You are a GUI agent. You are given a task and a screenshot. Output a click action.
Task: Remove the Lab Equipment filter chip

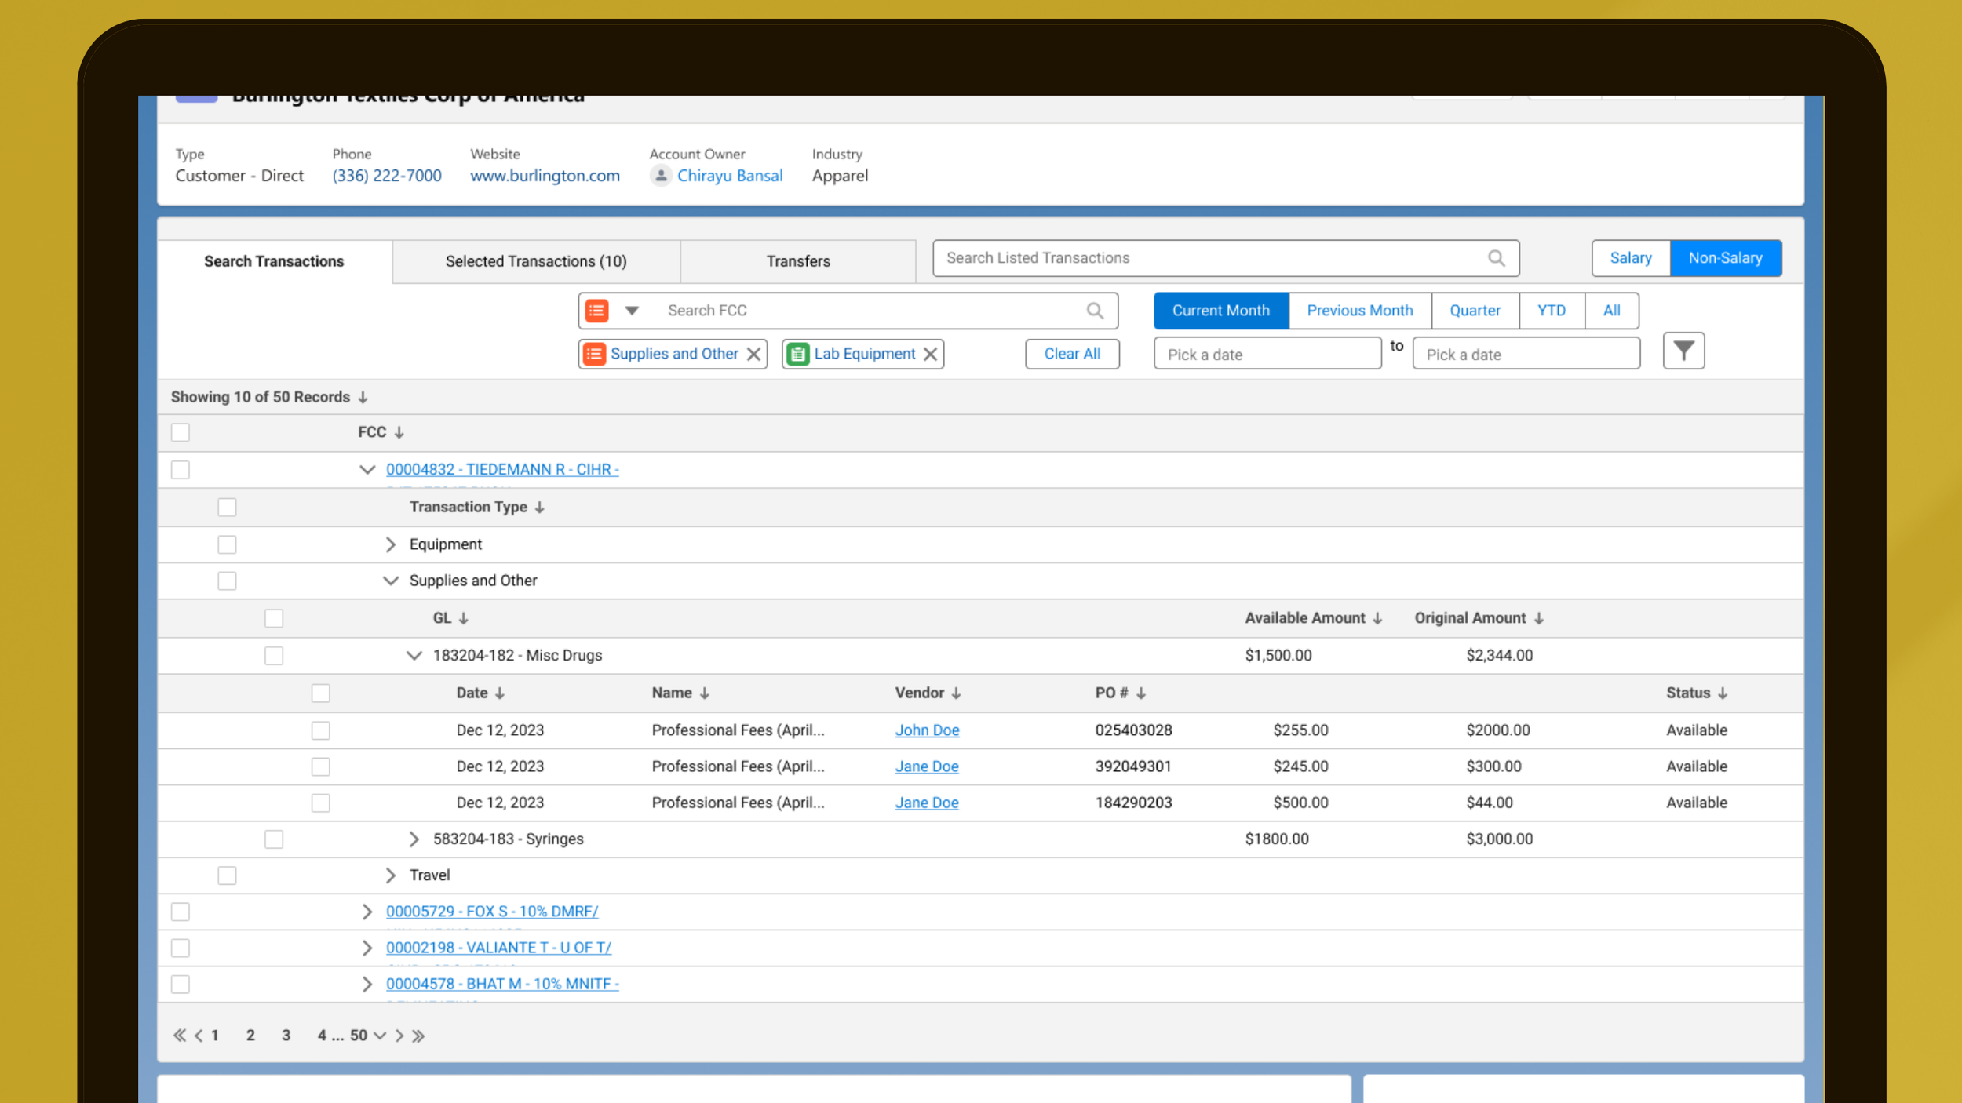tap(930, 354)
